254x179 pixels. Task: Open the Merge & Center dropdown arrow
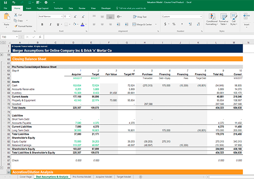pos(156,25)
